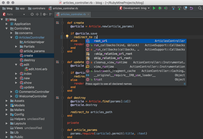The height and width of the screenshot is (139, 203).
Task: Click the controllers breadcrumb in navigation bar
Action: click(39, 8)
